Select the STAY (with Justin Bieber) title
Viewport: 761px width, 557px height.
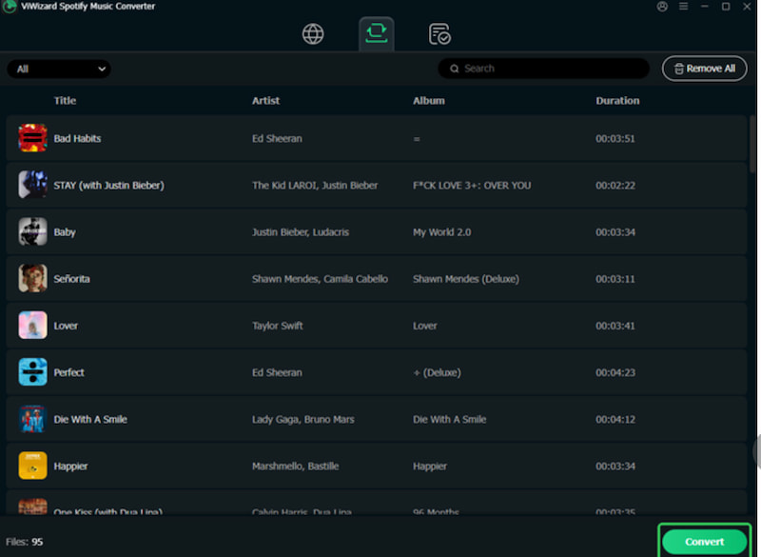pos(108,186)
